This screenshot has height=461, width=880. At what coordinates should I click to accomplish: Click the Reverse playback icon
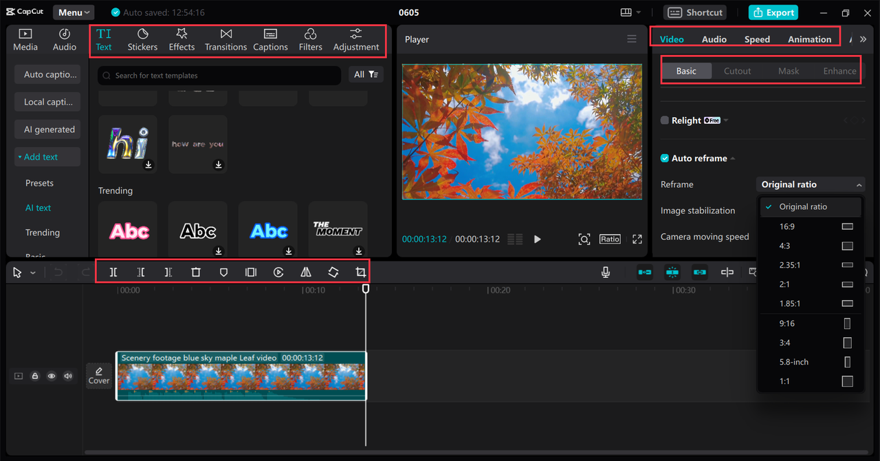point(278,272)
